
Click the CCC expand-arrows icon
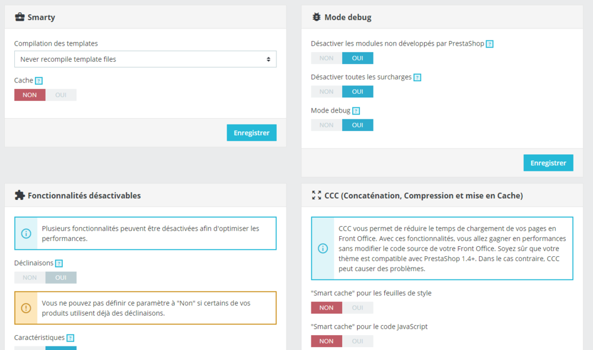click(x=317, y=195)
